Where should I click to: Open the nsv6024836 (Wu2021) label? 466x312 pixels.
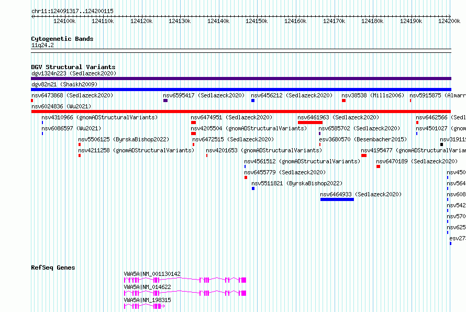pyautogui.click(x=61, y=106)
